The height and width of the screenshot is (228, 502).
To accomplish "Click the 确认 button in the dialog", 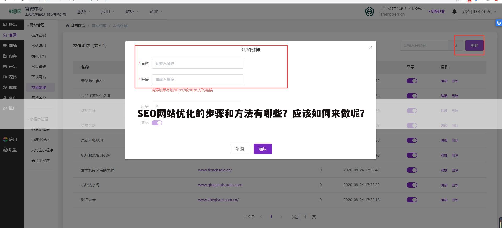I will tap(263, 149).
